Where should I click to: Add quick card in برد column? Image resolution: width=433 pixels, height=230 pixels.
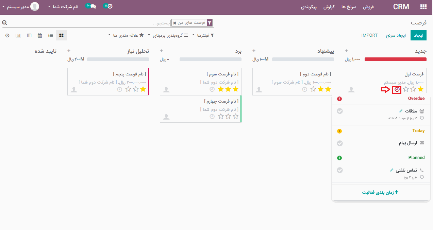[162, 51]
